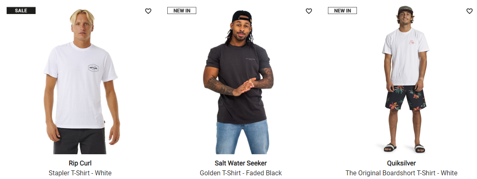The height and width of the screenshot is (179, 477).
Task: Open the Stapler T-Shirt - White title link
Action: tap(80, 173)
